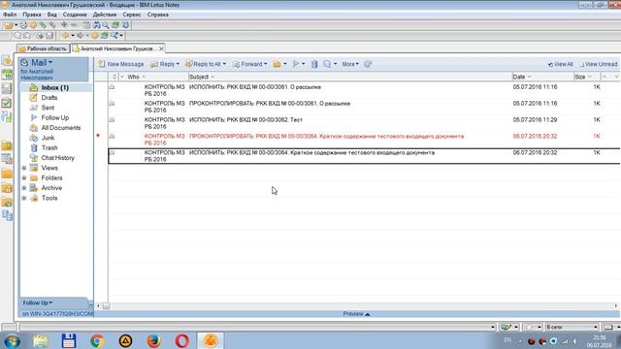Open the Junk folder
This screenshot has width=621, height=349.
pos(48,138)
